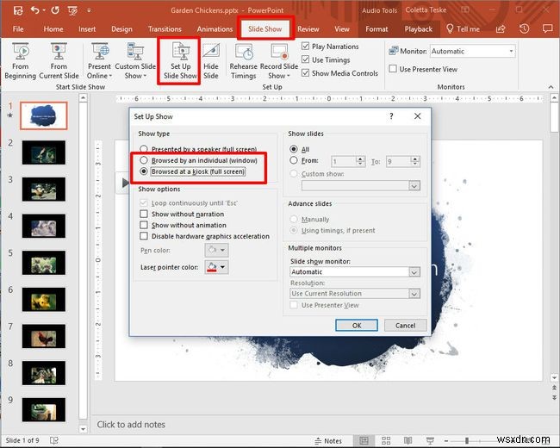The image size is (560, 448).
Task: Open the Comments speech bubble icon
Action: 547,28
